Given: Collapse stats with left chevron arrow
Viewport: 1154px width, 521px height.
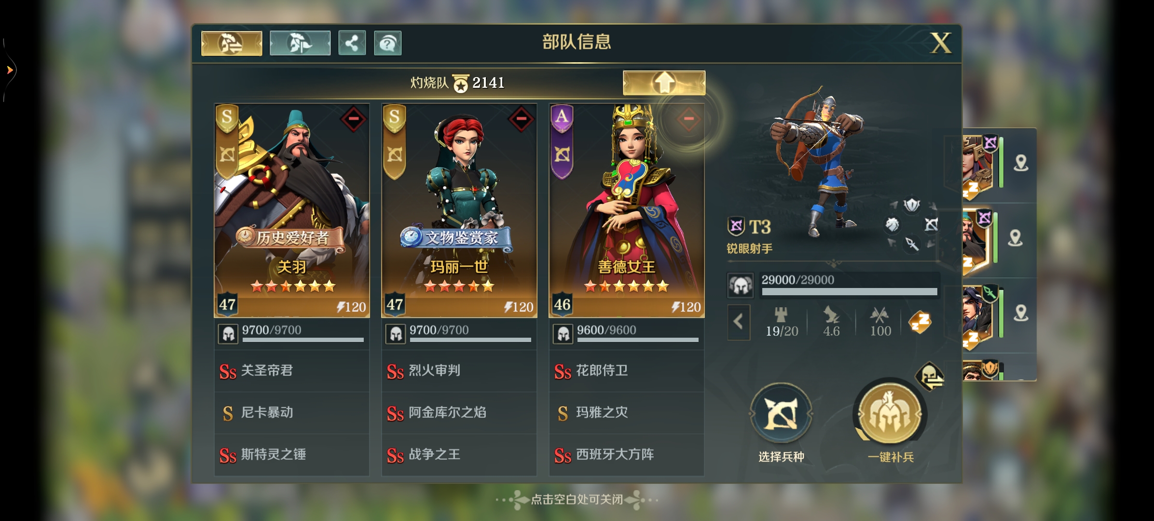Looking at the screenshot, I should pyautogui.click(x=739, y=322).
